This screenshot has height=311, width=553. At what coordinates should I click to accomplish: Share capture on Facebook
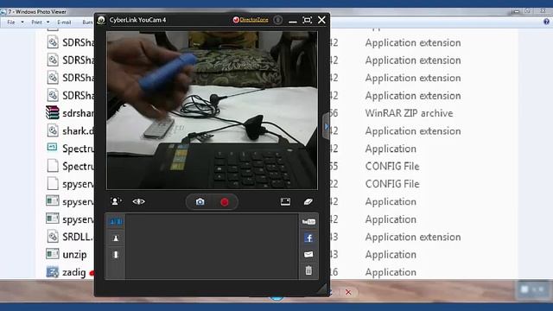[308, 238]
